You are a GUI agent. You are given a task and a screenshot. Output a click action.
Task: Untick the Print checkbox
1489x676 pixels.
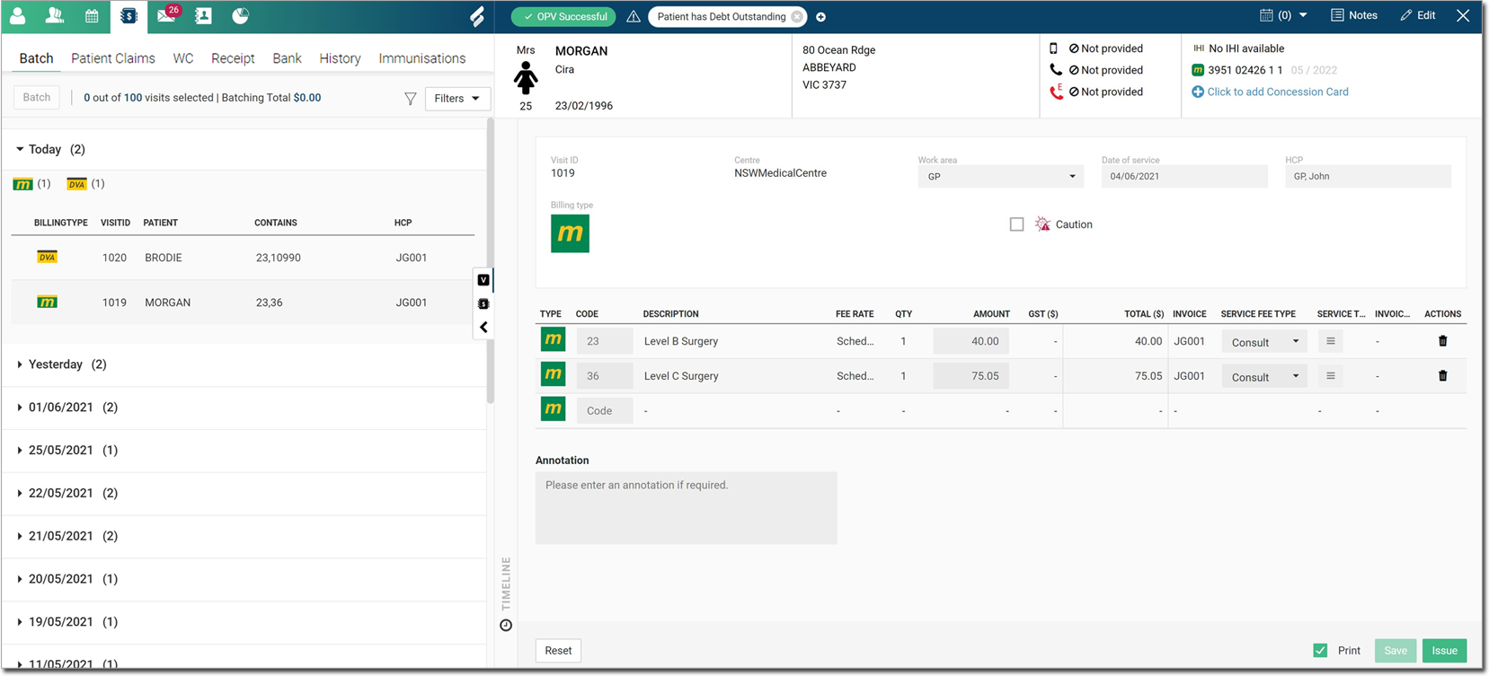(x=1320, y=651)
